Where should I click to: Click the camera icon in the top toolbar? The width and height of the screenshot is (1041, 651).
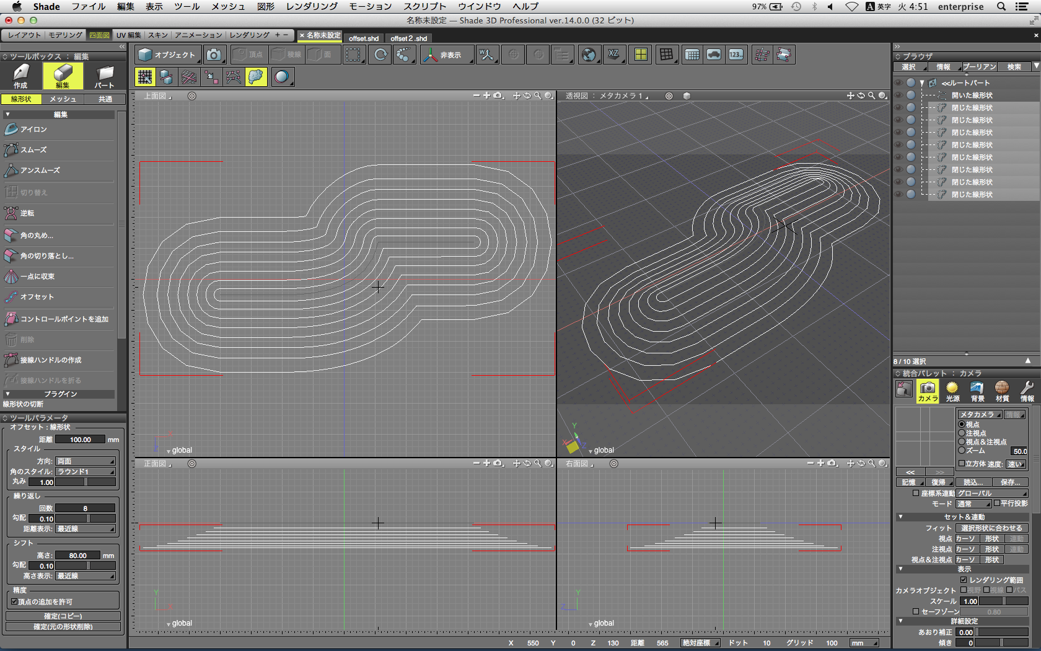click(214, 55)
